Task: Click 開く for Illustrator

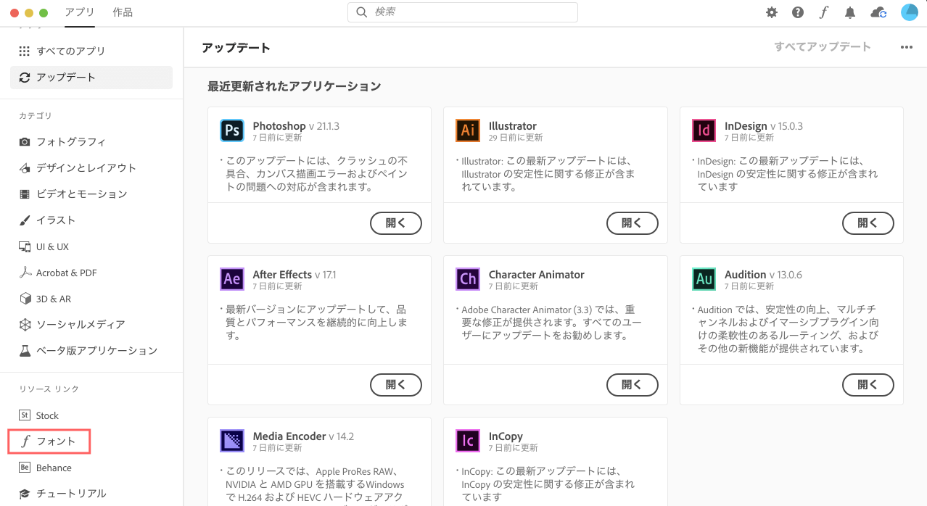Action: 632,223
